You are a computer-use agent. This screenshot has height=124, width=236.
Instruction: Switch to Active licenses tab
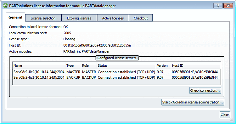pyautogui.click(x=113, y=18)
